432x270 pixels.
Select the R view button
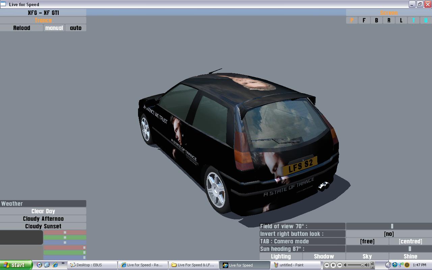[x=389, y=20]
